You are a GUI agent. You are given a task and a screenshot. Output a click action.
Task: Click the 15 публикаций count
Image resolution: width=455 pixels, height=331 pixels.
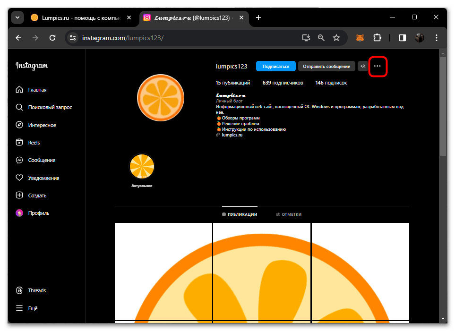tap(233, 83)
